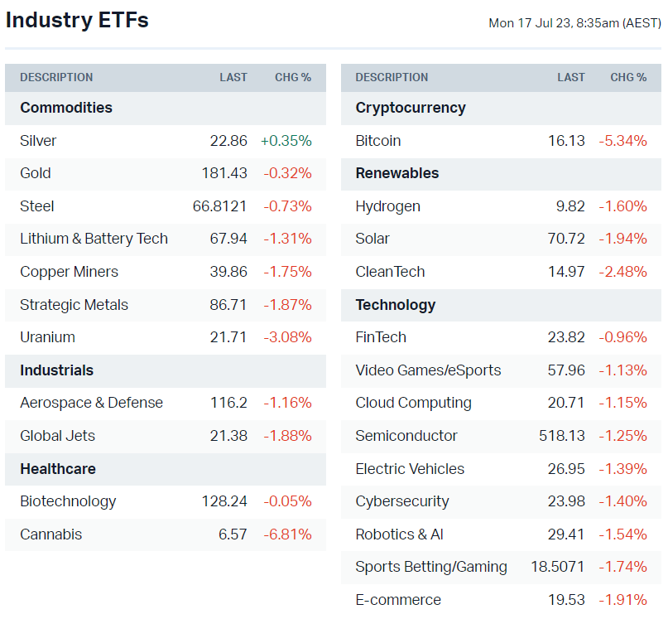Click the Cannabis ETF entry
The width and height of the screenshot is (668, 619).
click(x=50, y=534)
